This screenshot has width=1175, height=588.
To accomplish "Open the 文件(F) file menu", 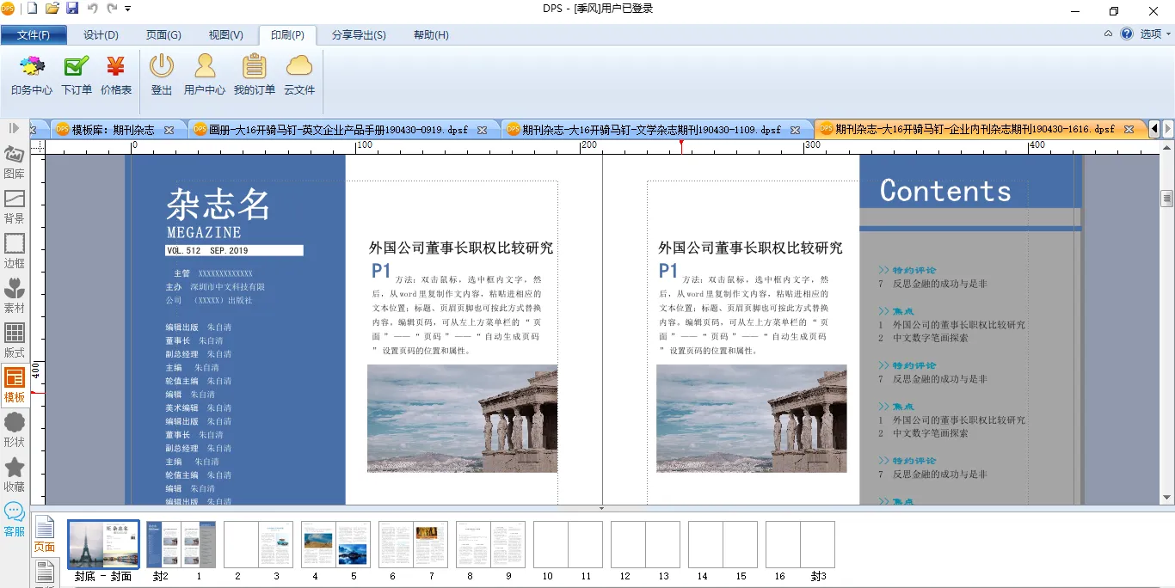I will [x=34, y=35].
